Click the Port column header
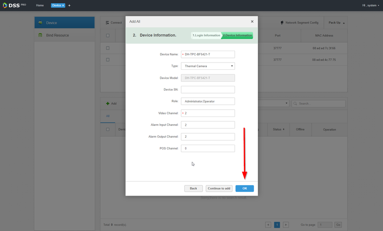 point(277,35)
